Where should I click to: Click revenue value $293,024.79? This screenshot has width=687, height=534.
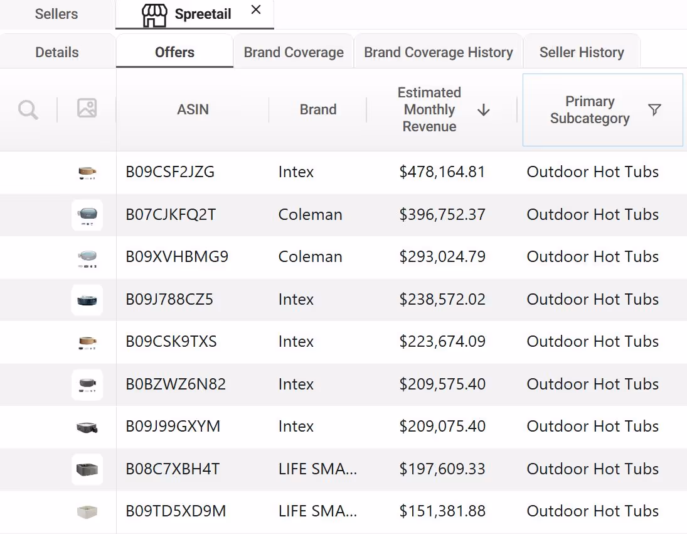tap(442, 257)
